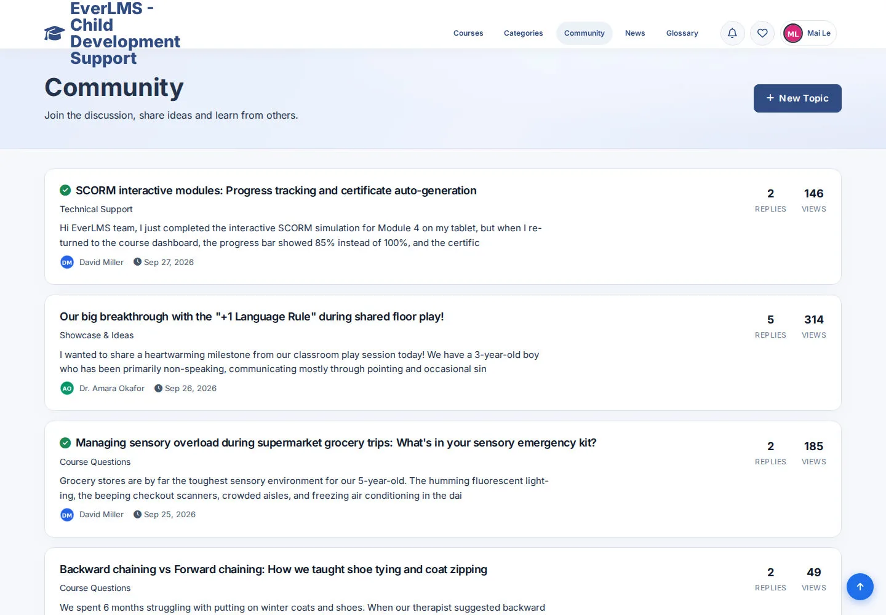
Task: Click the 49 views count
Action: tap(813, 573)
